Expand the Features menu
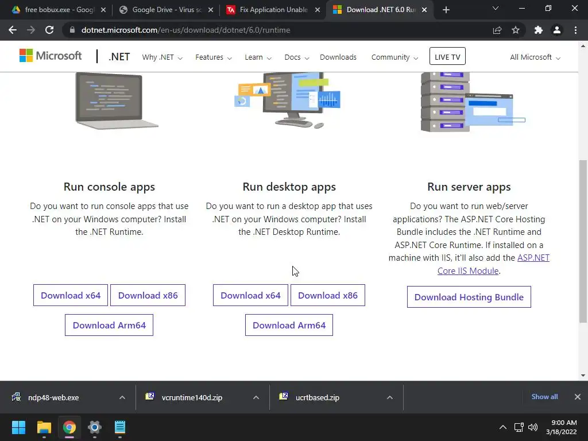Viewport: 588px width, 441px height. click(x=214, y=57)
